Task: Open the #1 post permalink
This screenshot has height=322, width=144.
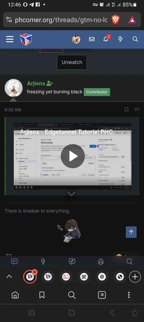Action: [x=137, y=110]
